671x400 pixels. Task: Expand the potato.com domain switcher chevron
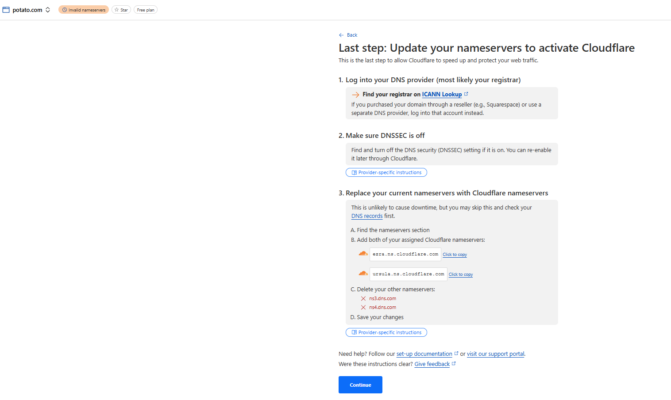tap(48, 10)
